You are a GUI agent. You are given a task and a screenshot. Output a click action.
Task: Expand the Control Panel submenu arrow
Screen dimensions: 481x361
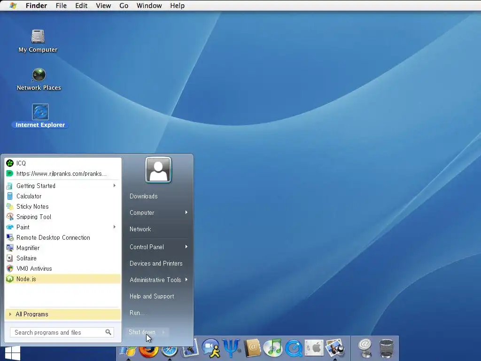186,247
